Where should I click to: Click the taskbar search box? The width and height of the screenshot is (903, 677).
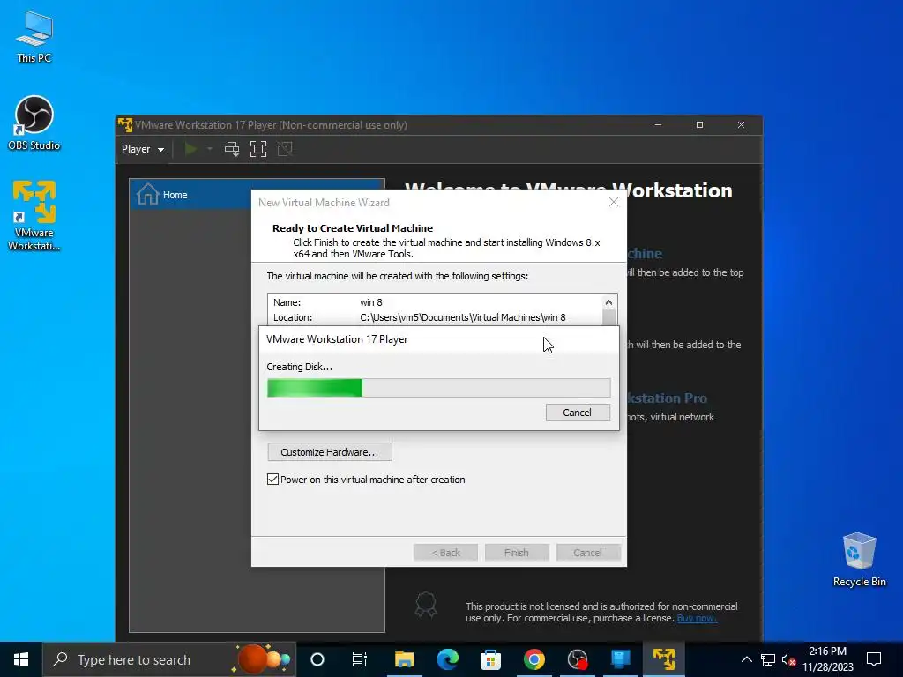(169, 659)
